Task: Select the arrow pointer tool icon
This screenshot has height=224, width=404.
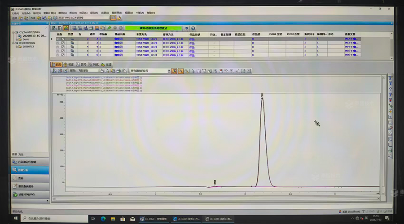Action: [x=193, y=71]
